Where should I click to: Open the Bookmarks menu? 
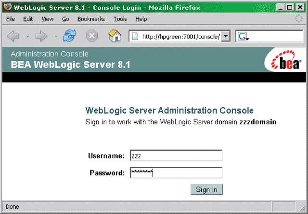[x=90, y=19]
